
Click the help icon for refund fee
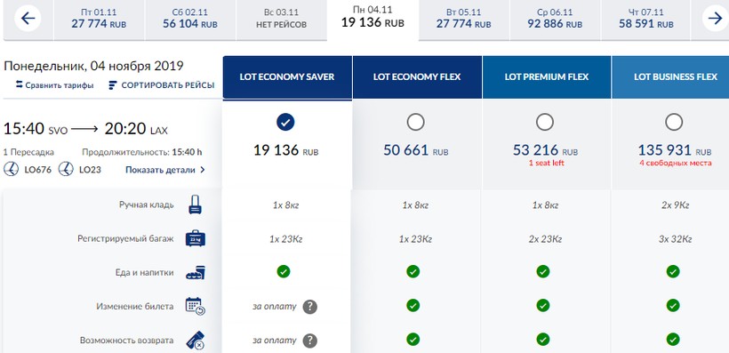[x=310, y=341]
